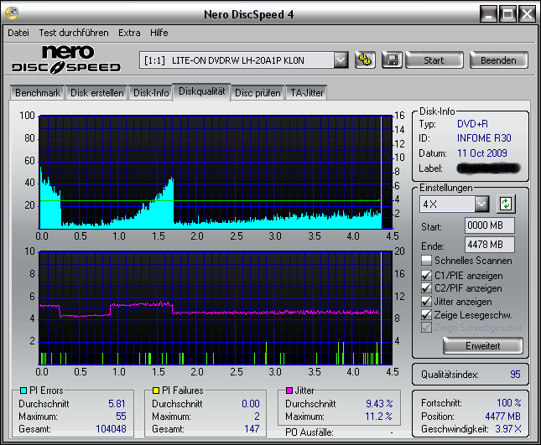Click the magenta Jitter legend swatch
The width and height of the screenshot is (541, 445).
[289, 391]
